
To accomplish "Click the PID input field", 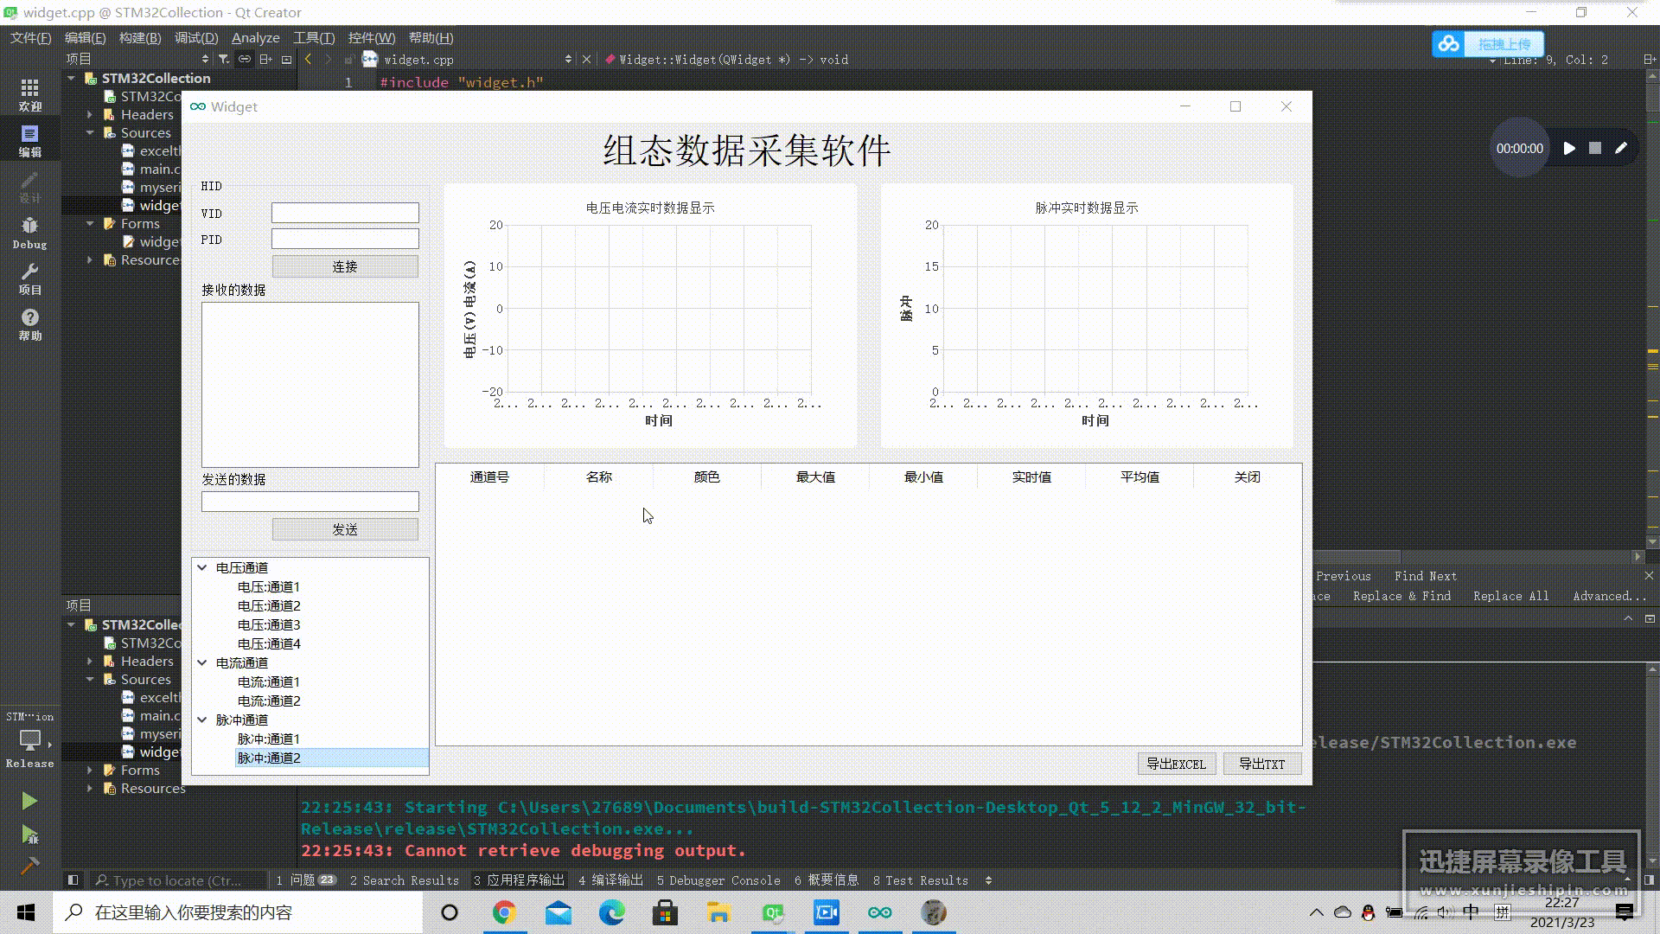I will click(x=344, y=240).
